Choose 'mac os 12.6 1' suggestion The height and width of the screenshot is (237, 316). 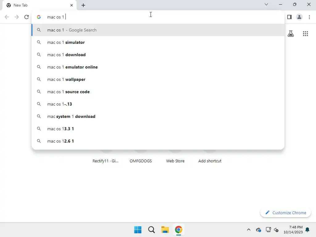pyautogui.click(x=158, y=141)
